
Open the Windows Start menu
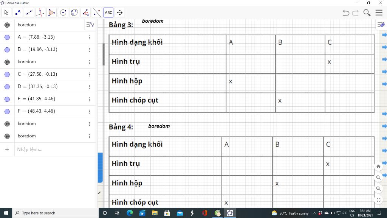(6, 213)
